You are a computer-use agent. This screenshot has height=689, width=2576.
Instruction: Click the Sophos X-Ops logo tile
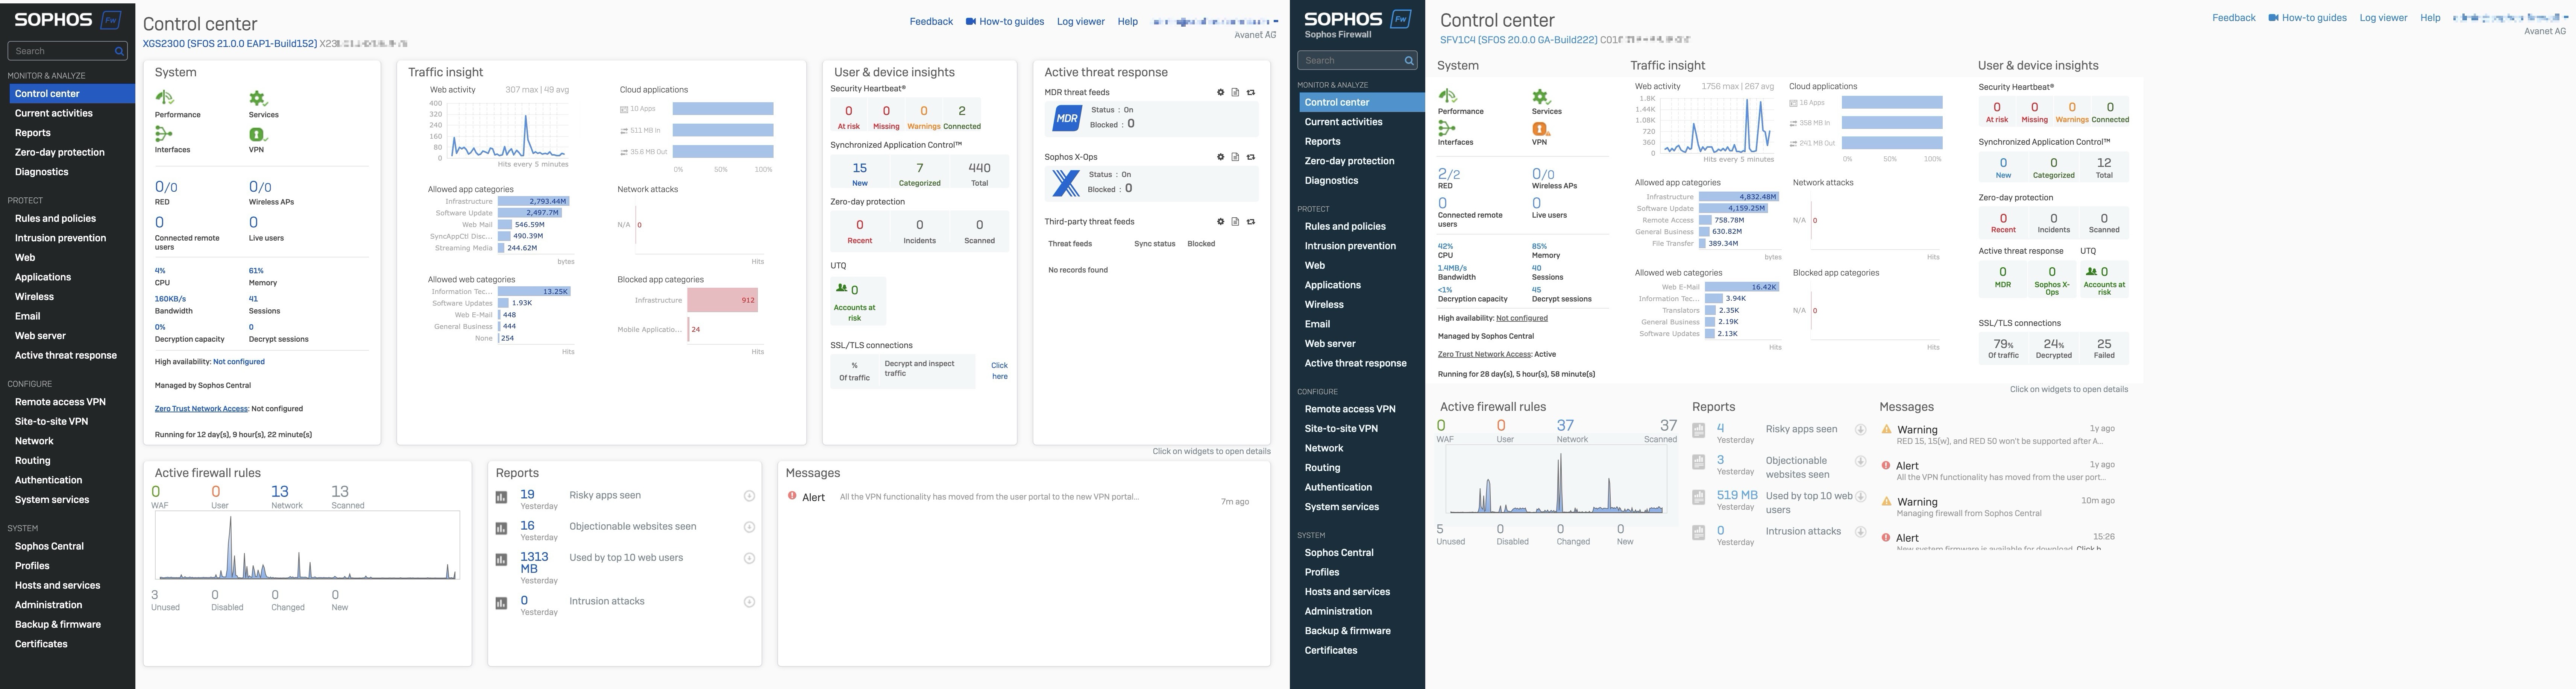(x=1067, y=183)
